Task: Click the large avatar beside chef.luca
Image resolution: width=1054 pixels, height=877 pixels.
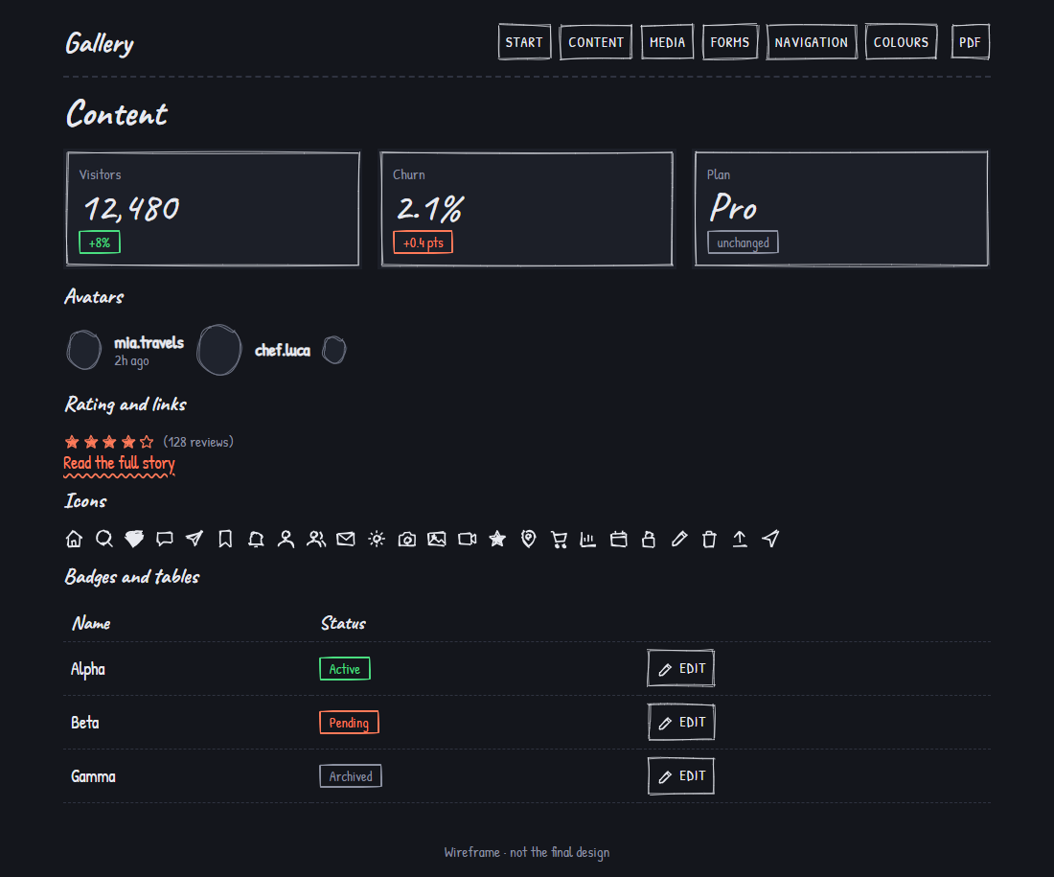Action: [x=219, y=350]
